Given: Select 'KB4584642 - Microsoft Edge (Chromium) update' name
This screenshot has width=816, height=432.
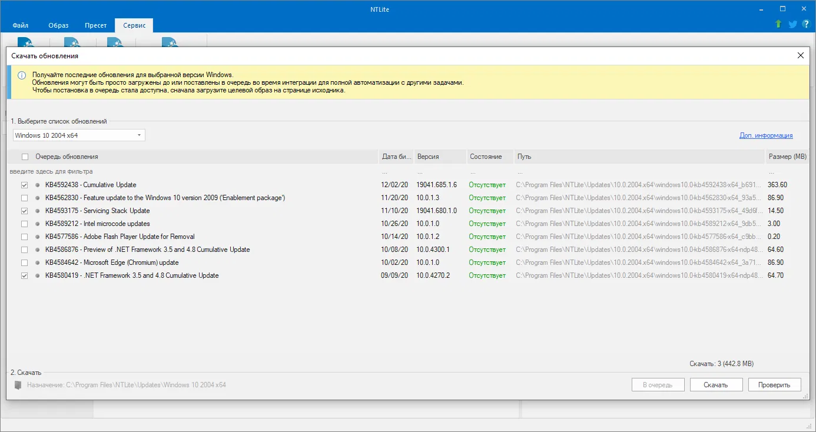Looking at the screenshot, I should click(112, 262).
